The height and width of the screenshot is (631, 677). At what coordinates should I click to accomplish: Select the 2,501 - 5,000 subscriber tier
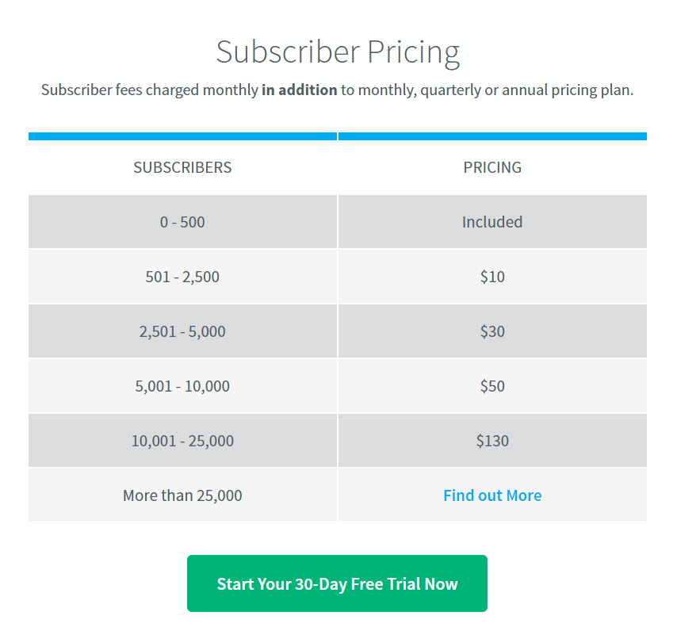coord(182,331)
